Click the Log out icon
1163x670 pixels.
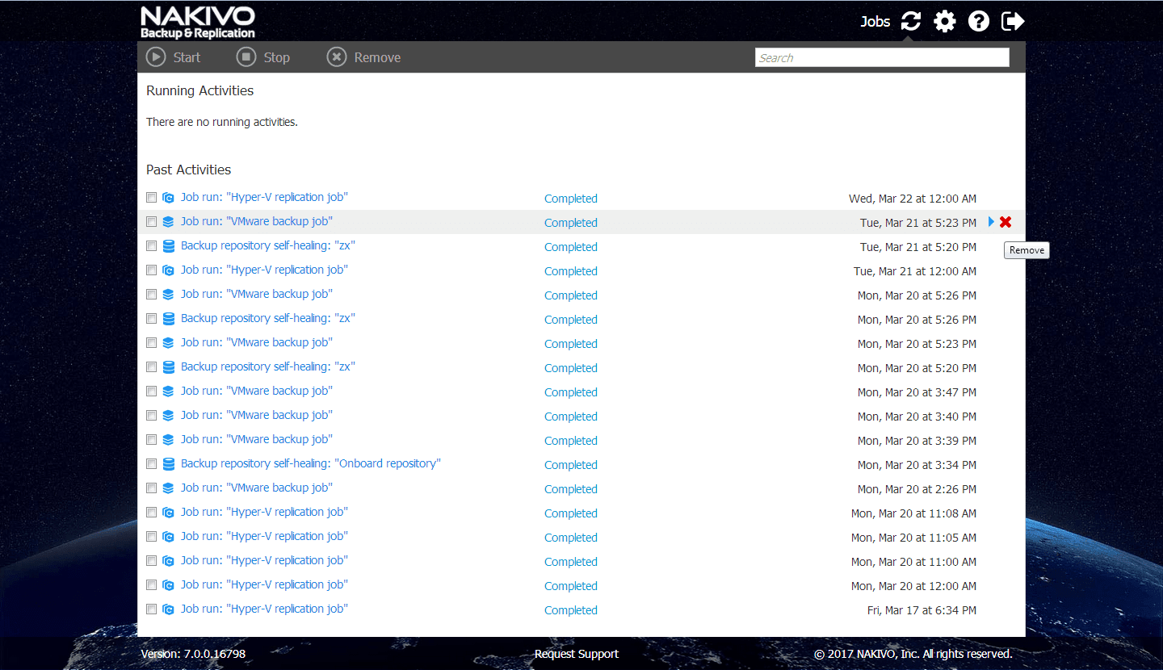point(1013,21)
